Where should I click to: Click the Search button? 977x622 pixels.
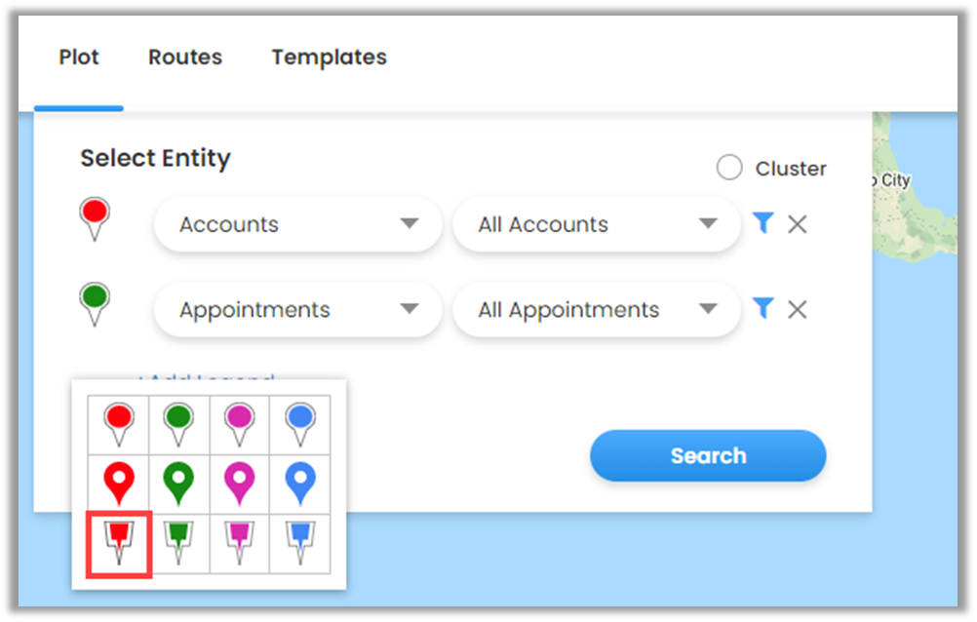pyautogui.click(x=708, y=456)
